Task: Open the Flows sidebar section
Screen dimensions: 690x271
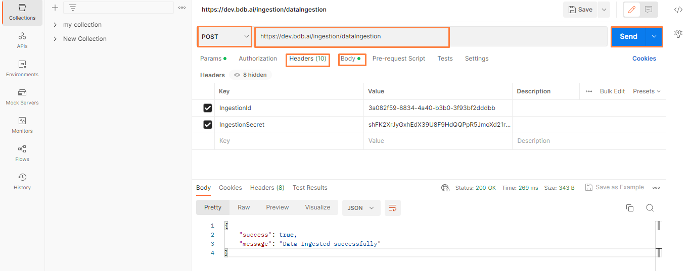Action: [x=22, y=153]
